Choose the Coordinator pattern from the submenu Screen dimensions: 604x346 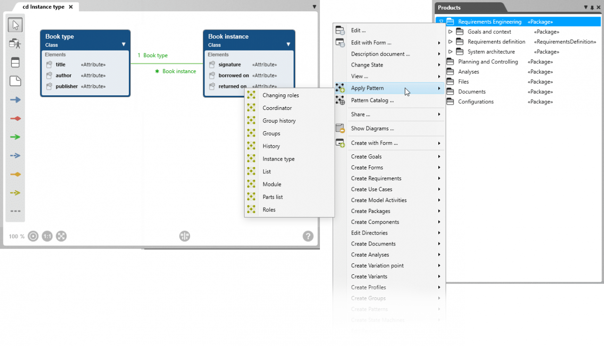click(276, 108)
